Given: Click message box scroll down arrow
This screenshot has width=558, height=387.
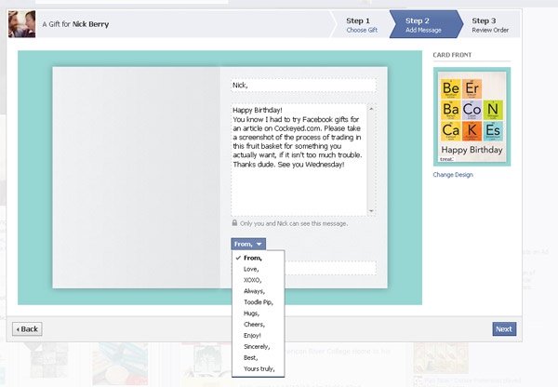Looking at the screenshot, I should [x=371, y=211].
